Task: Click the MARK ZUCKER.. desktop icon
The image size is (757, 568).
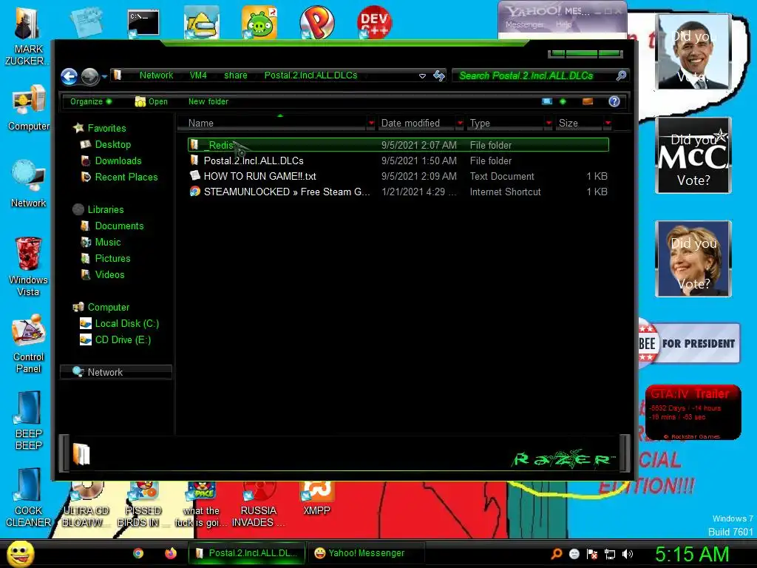Action: click(27, 36)
